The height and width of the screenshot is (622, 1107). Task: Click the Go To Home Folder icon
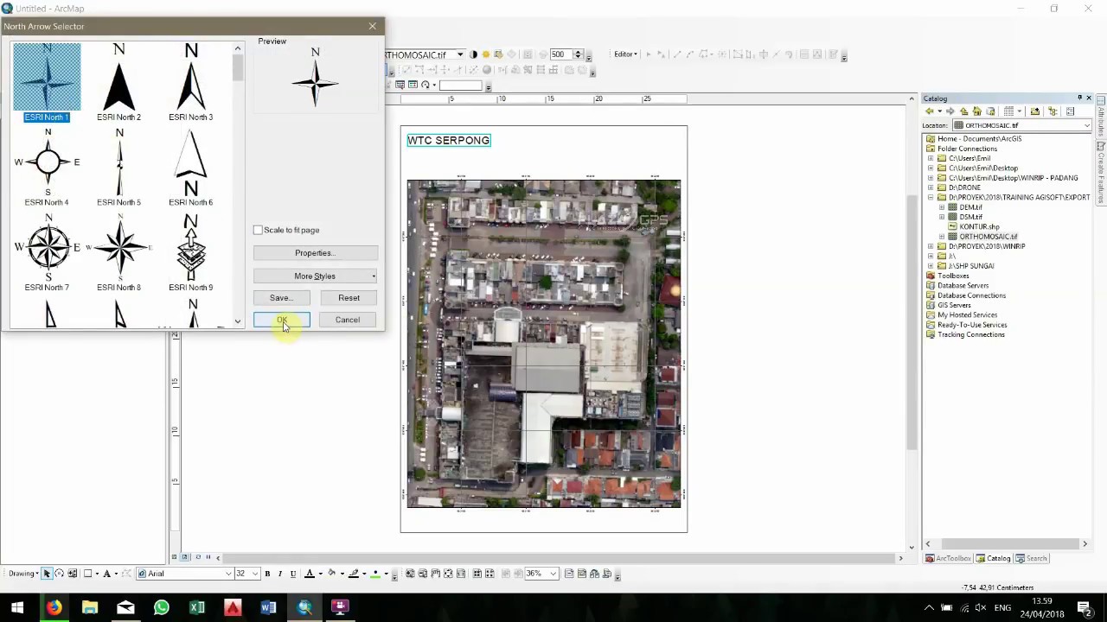tap(976, 111)
